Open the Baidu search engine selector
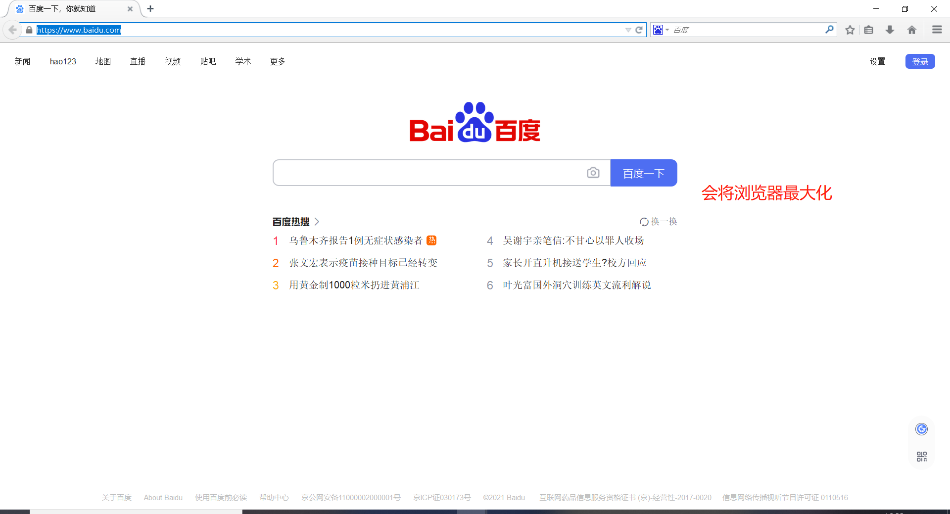The image size is (950, 514). (x=661, y=30)
